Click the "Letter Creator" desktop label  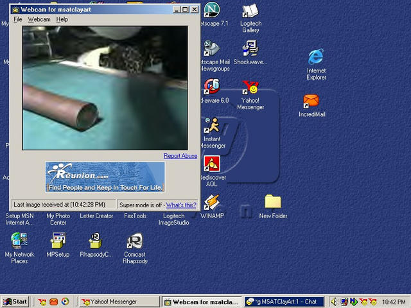pyautogui.click(x=96, y=216)
